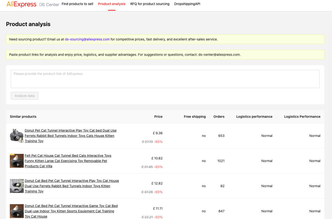The image size is (332, 219).
Task: Click the Analyze data button
Action: click(x=25, y=96)
